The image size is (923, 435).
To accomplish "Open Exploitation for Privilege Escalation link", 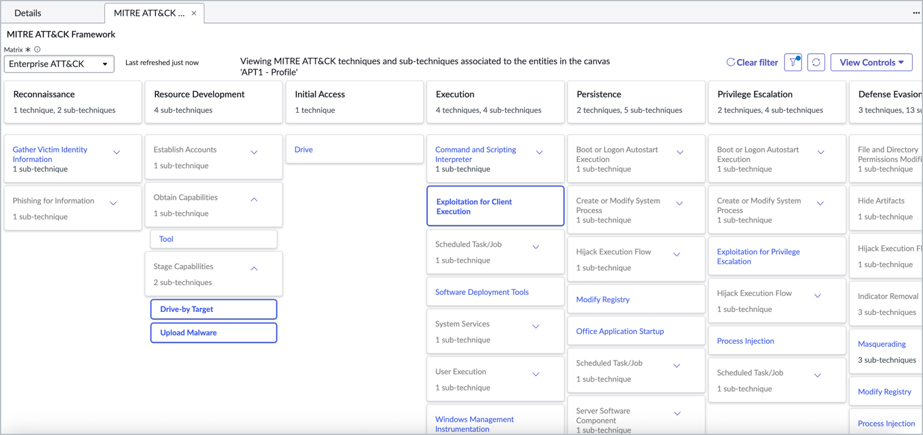I will coord(758,256).
